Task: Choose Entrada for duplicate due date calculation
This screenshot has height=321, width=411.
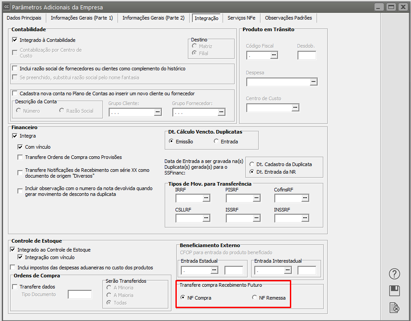Action: (216, 142)
